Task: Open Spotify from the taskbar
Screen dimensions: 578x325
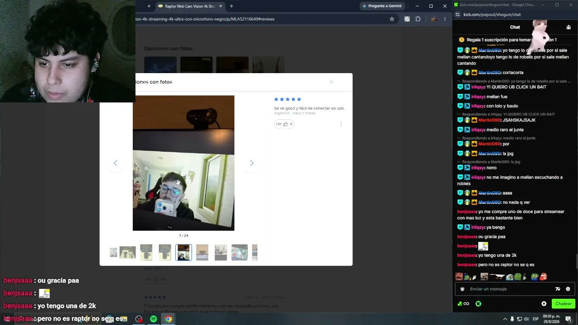Action: coord(154,319)
